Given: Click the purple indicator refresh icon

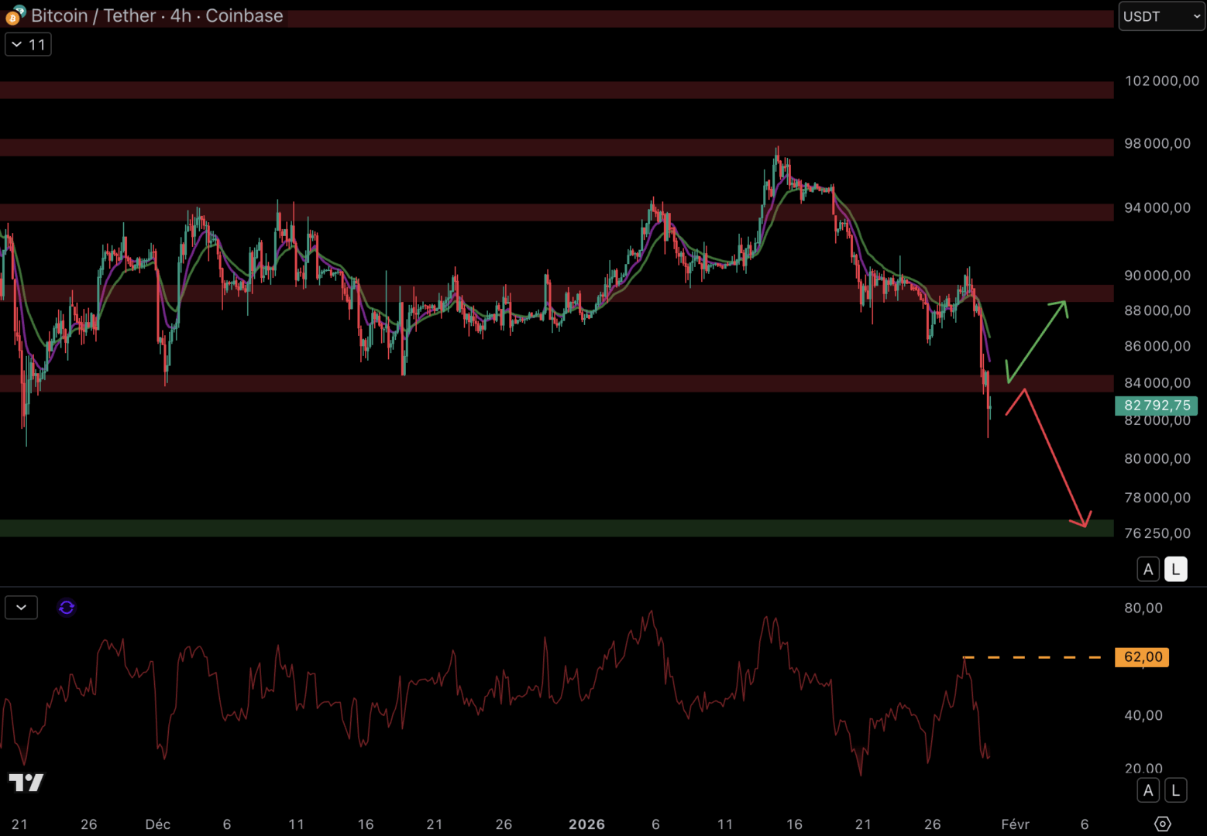Looking at the screenshot, I should pos(67,608).
